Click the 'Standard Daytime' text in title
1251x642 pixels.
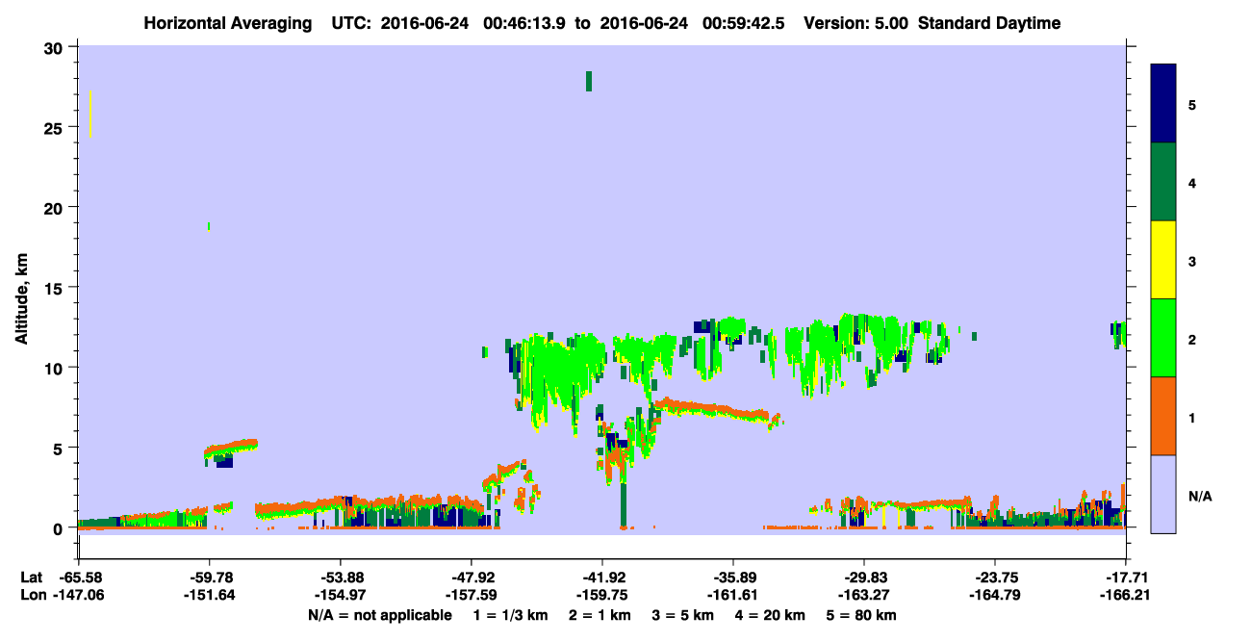989,23
